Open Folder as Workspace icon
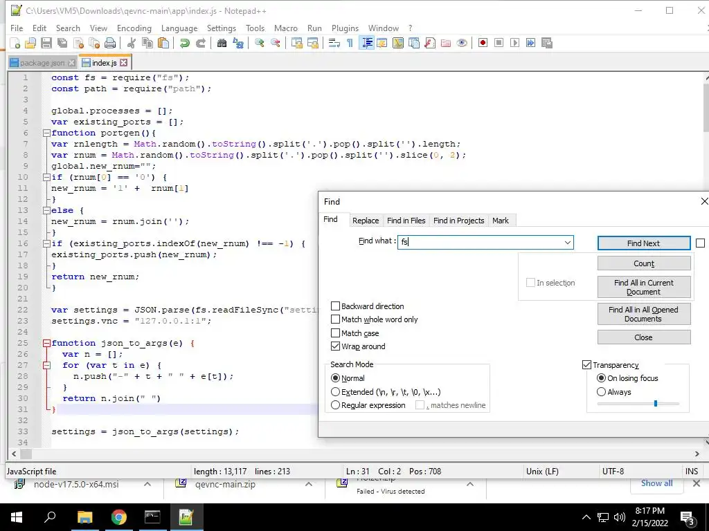This screenshot has width=709, height=531. [446, 43]
